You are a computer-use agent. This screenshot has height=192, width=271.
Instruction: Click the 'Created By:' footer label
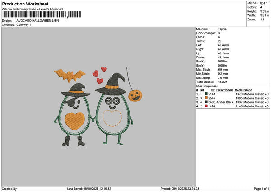tap(9, 189)
